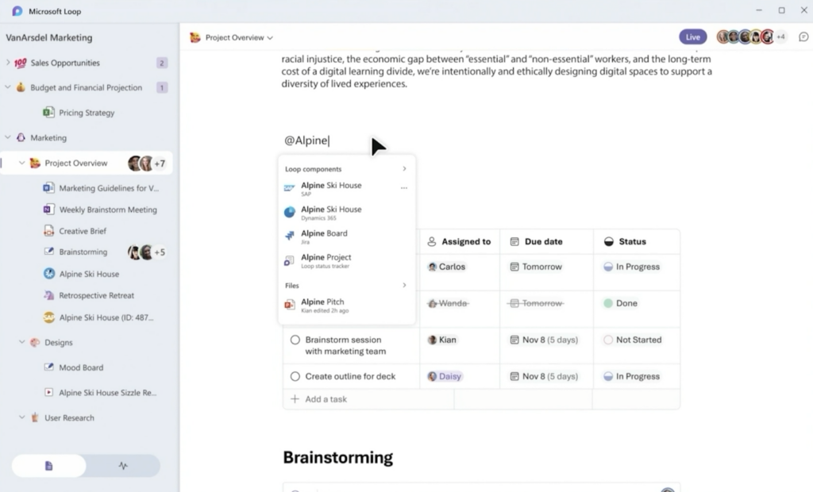Click the OneNote icon for Weekly Brainstorm Meeting

click(48, 209)
